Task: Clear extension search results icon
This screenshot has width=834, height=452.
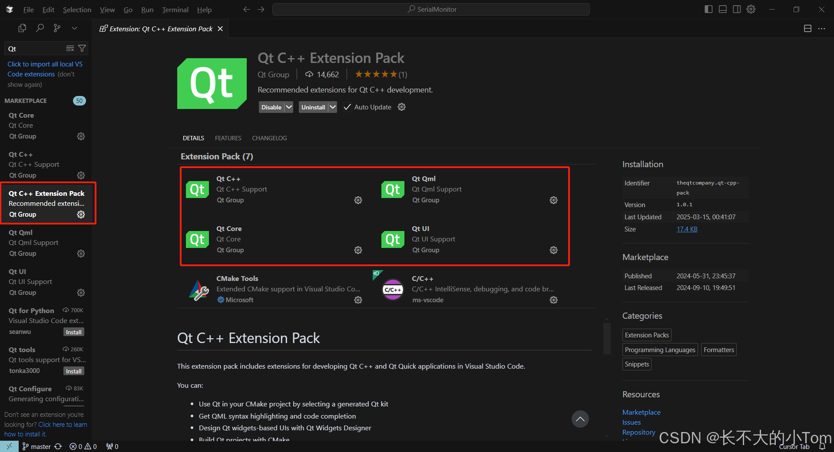Action: tap(70, 49)
